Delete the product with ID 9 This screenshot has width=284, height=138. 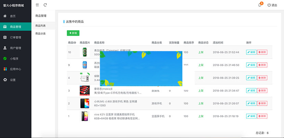pyautogui.click(x=262, y=65)
